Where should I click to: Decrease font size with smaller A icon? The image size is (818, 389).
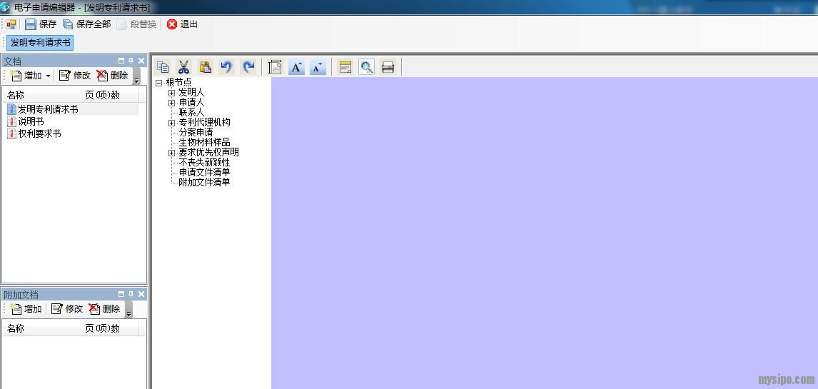[317, 67]
